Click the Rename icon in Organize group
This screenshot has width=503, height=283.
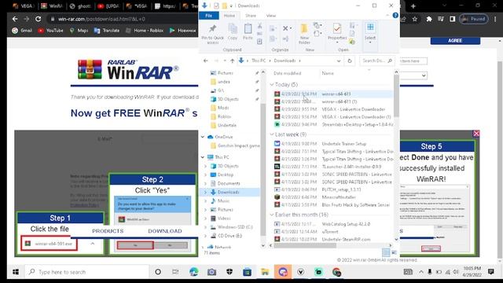[x=285, y=39]
